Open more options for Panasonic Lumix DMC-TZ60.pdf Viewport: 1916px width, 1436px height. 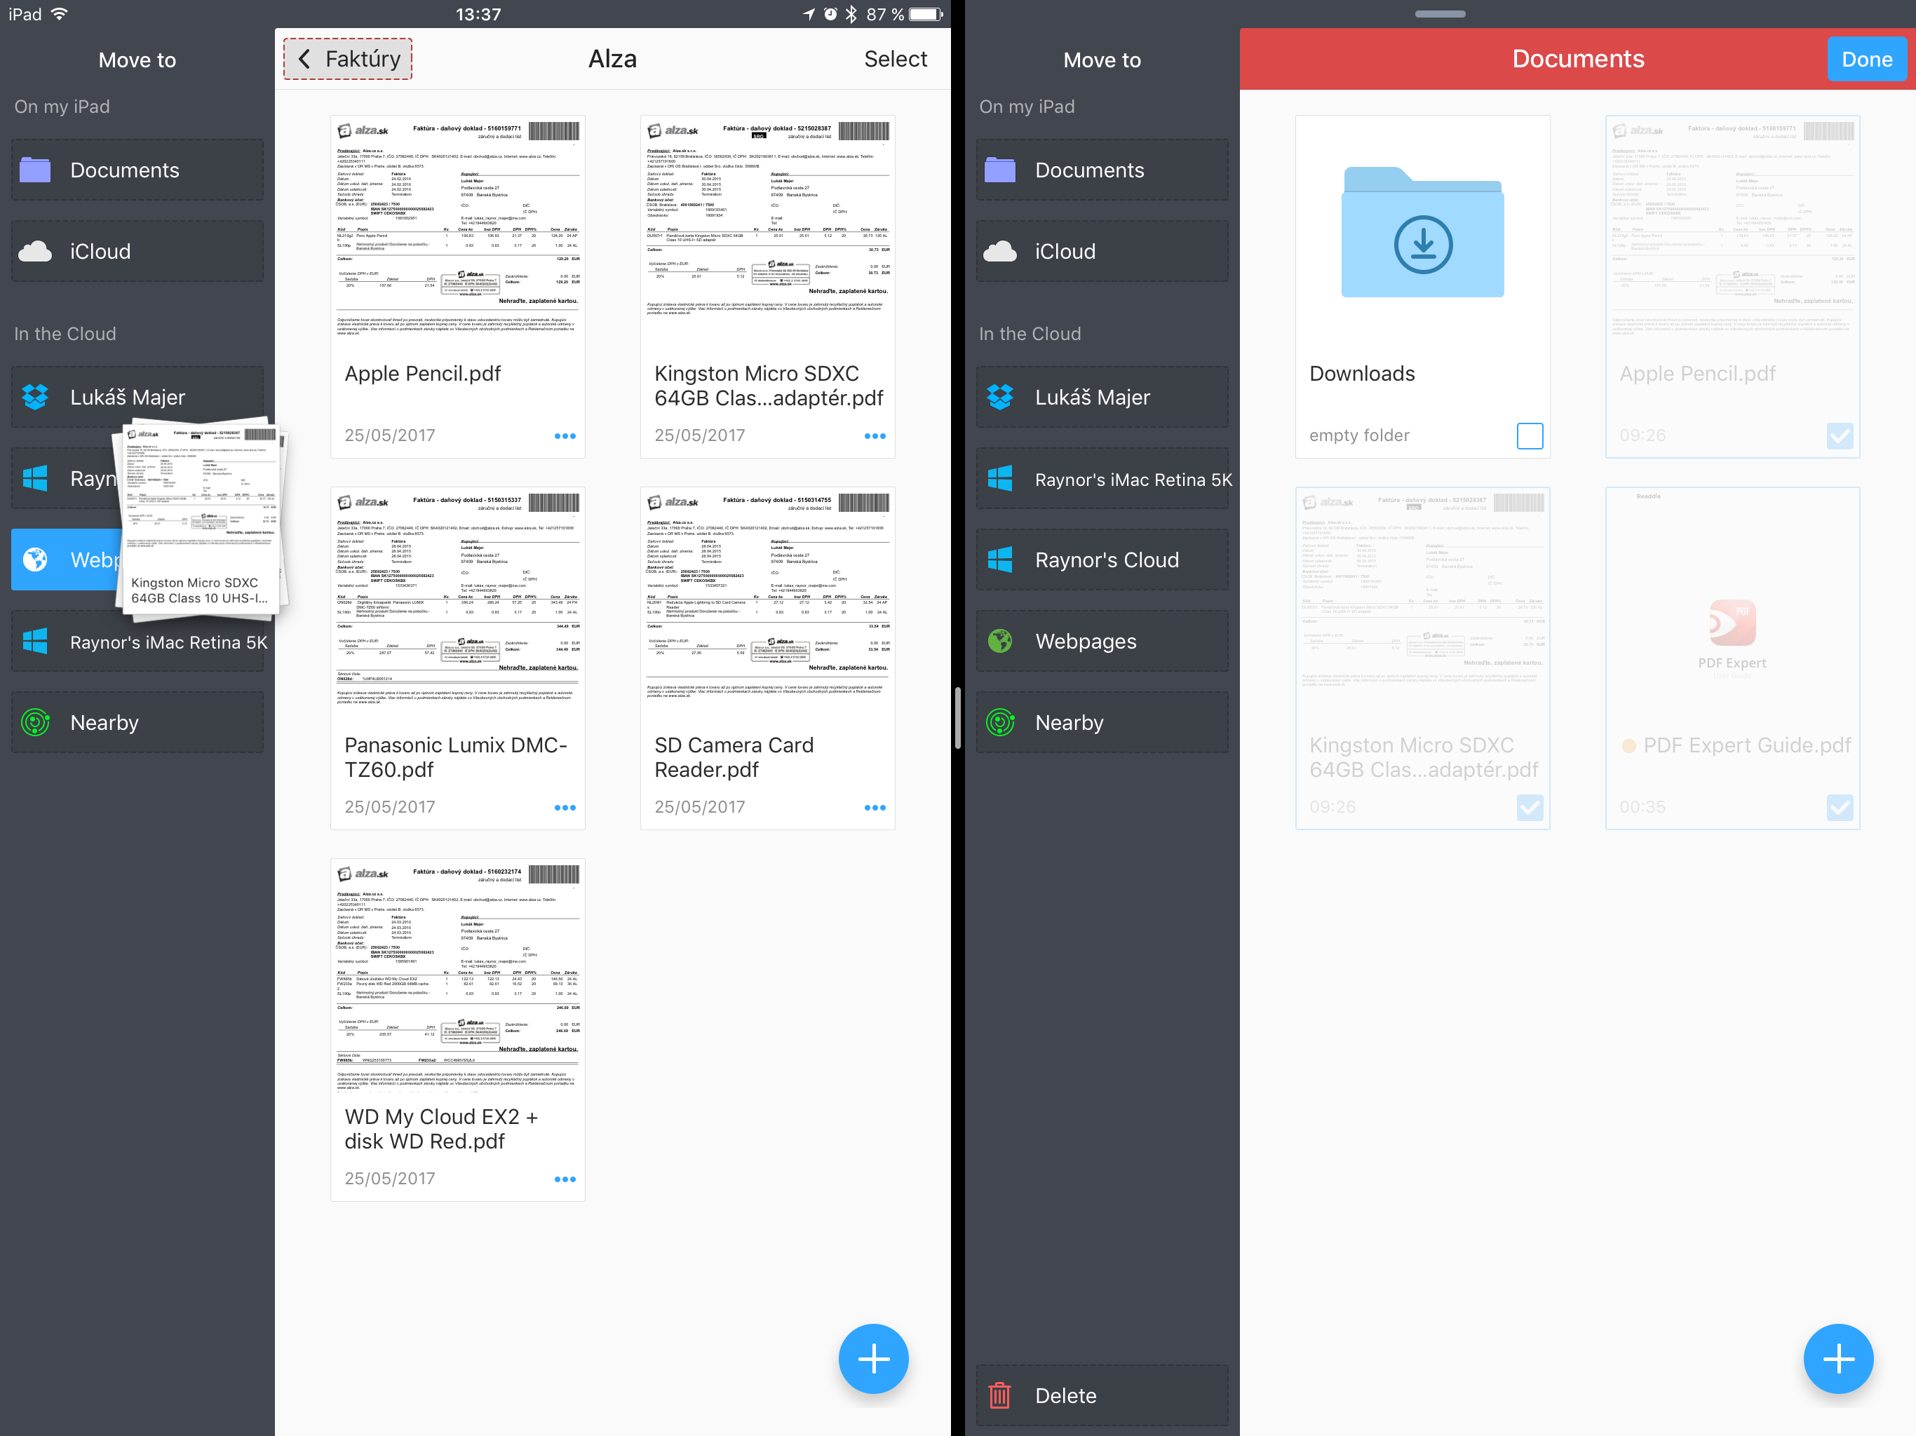click(565, 807)
